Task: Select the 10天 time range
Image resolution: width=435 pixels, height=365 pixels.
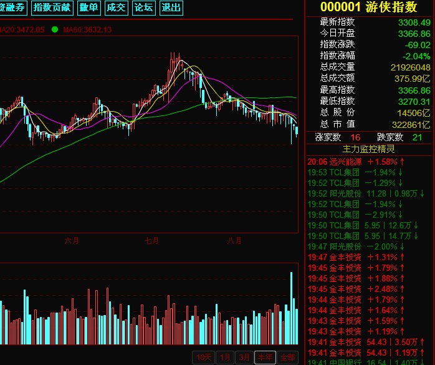Action: tap(203, 358)
